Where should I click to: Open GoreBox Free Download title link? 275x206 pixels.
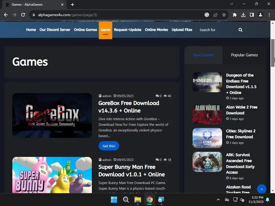(129, 107)
